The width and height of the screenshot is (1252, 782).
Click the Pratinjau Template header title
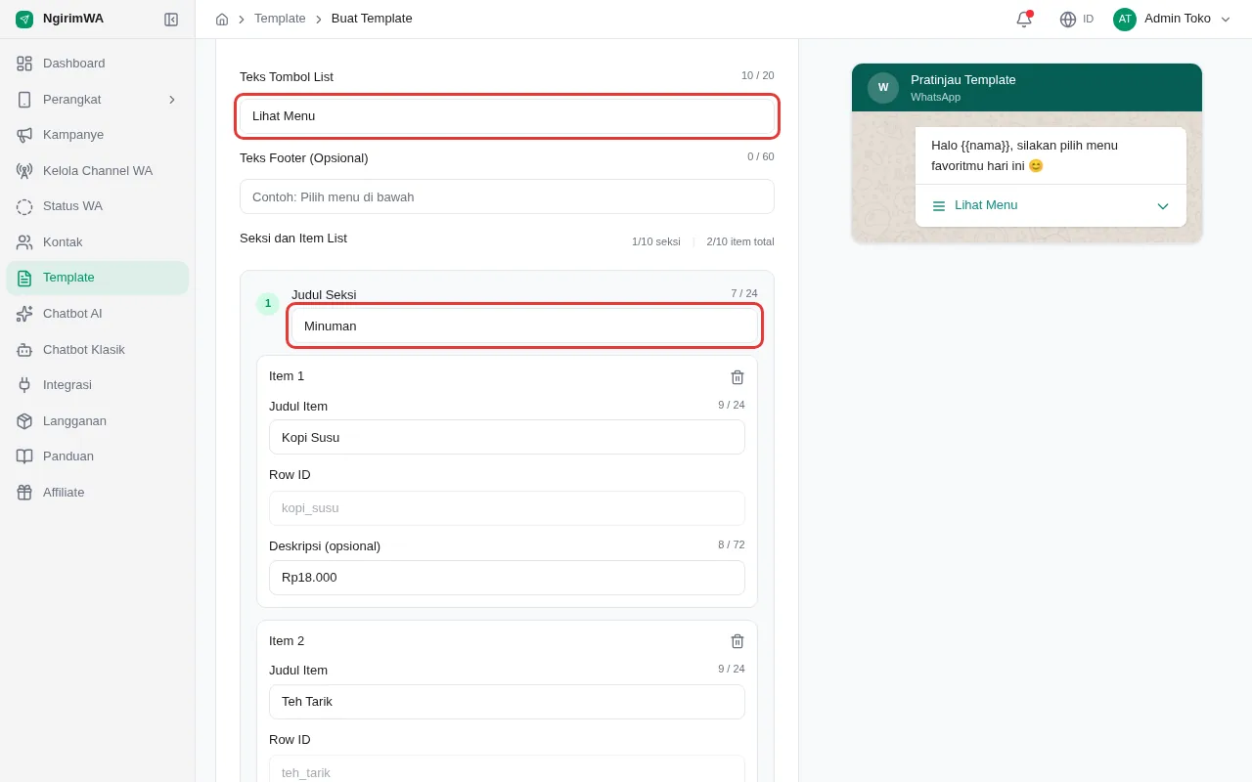tap(963, 80)
